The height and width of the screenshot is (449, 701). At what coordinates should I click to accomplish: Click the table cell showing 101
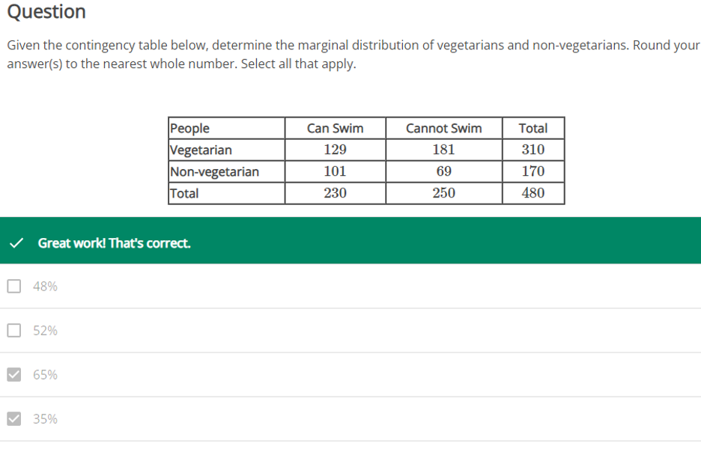click(x=335, y=171)
